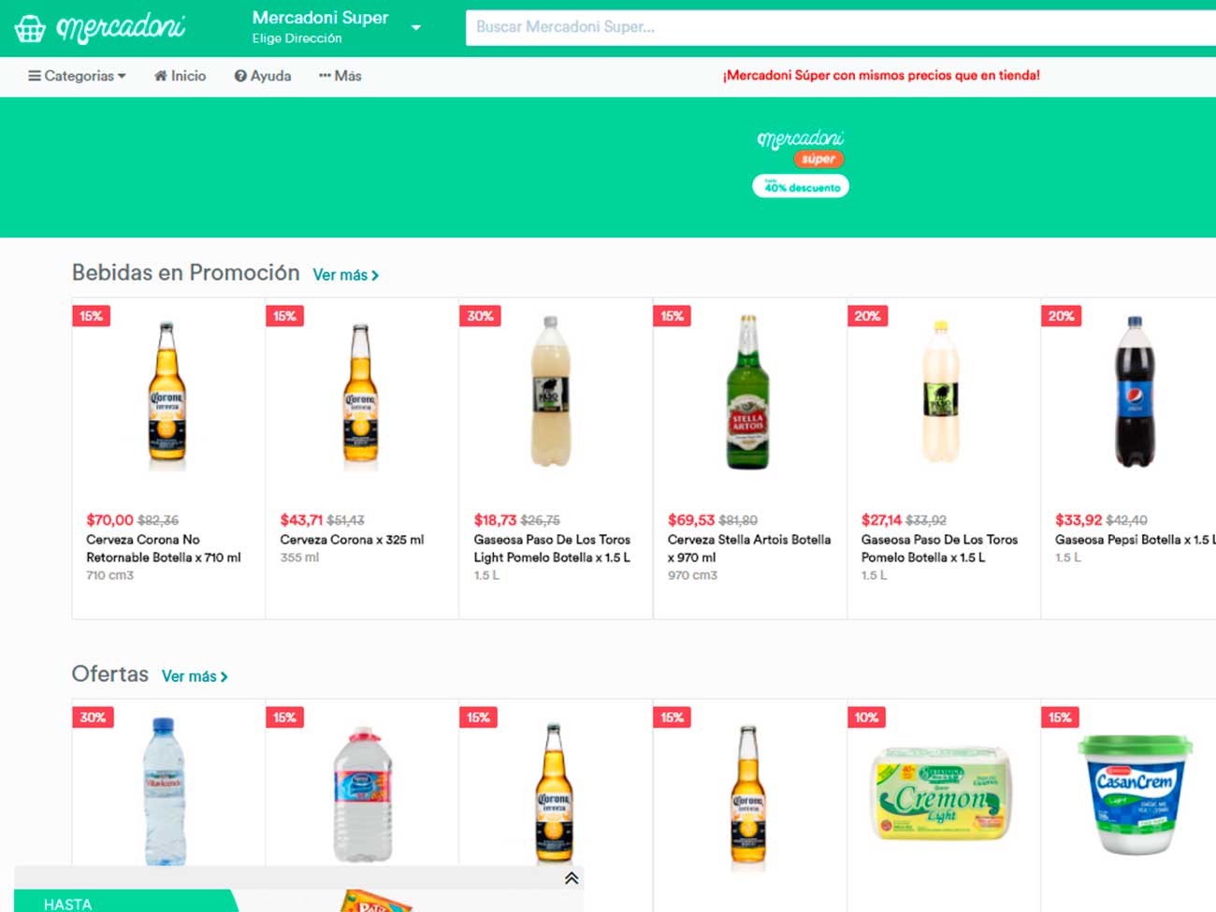Open Cerveza Corona No Retornable 710 ml image
The height and width of the screenshot is (912, 1216).
pos(167,393)
